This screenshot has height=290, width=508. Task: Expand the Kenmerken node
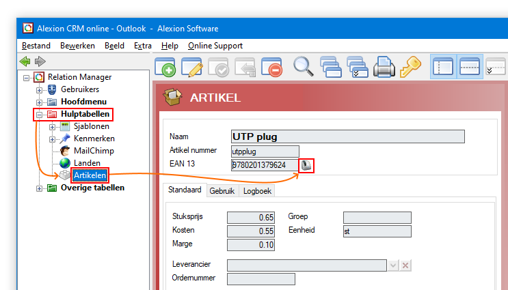coord(52,139)
